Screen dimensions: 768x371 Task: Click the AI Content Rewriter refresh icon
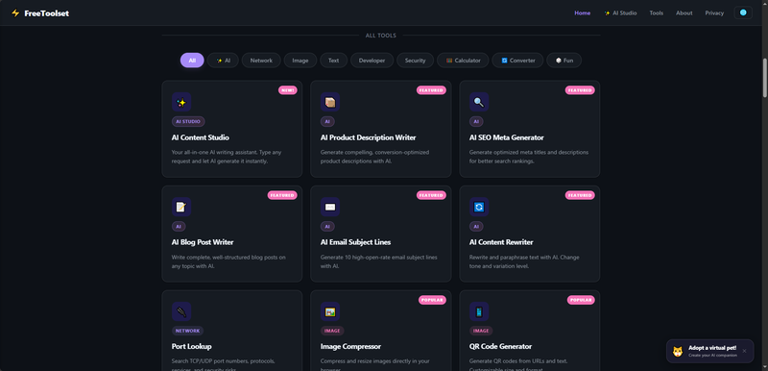click(479, 207)
